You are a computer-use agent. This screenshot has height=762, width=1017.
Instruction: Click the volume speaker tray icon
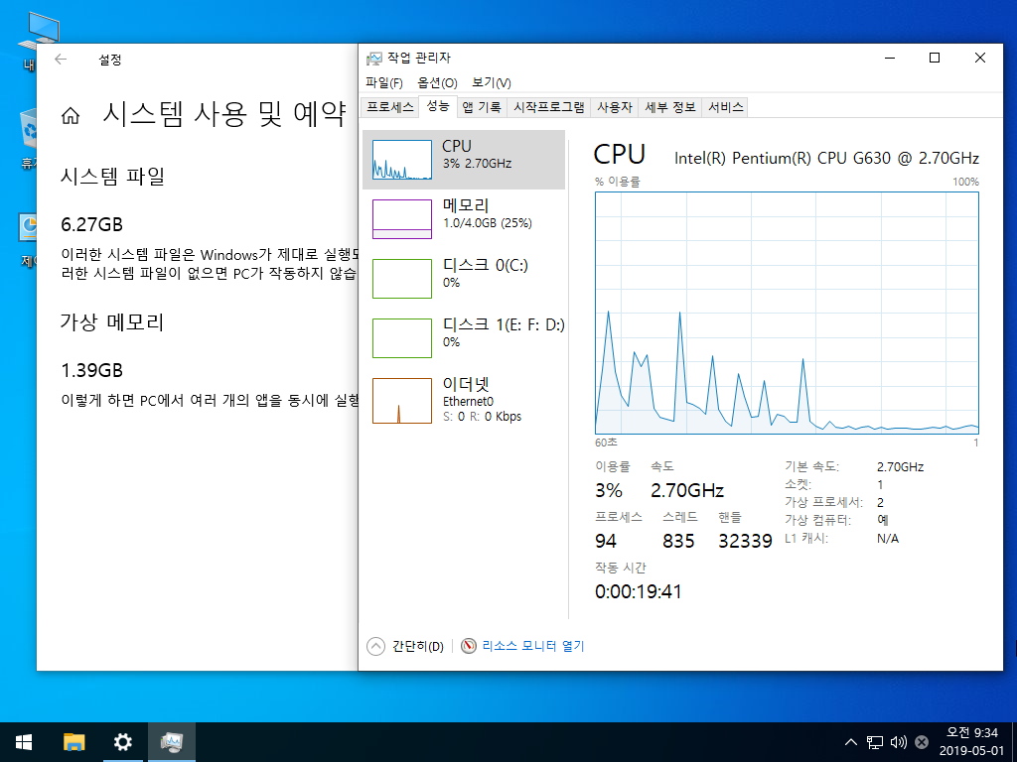[898, 742]
